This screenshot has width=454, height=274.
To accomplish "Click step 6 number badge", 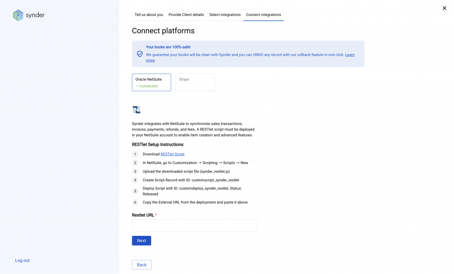I will [x=135, y=202].
